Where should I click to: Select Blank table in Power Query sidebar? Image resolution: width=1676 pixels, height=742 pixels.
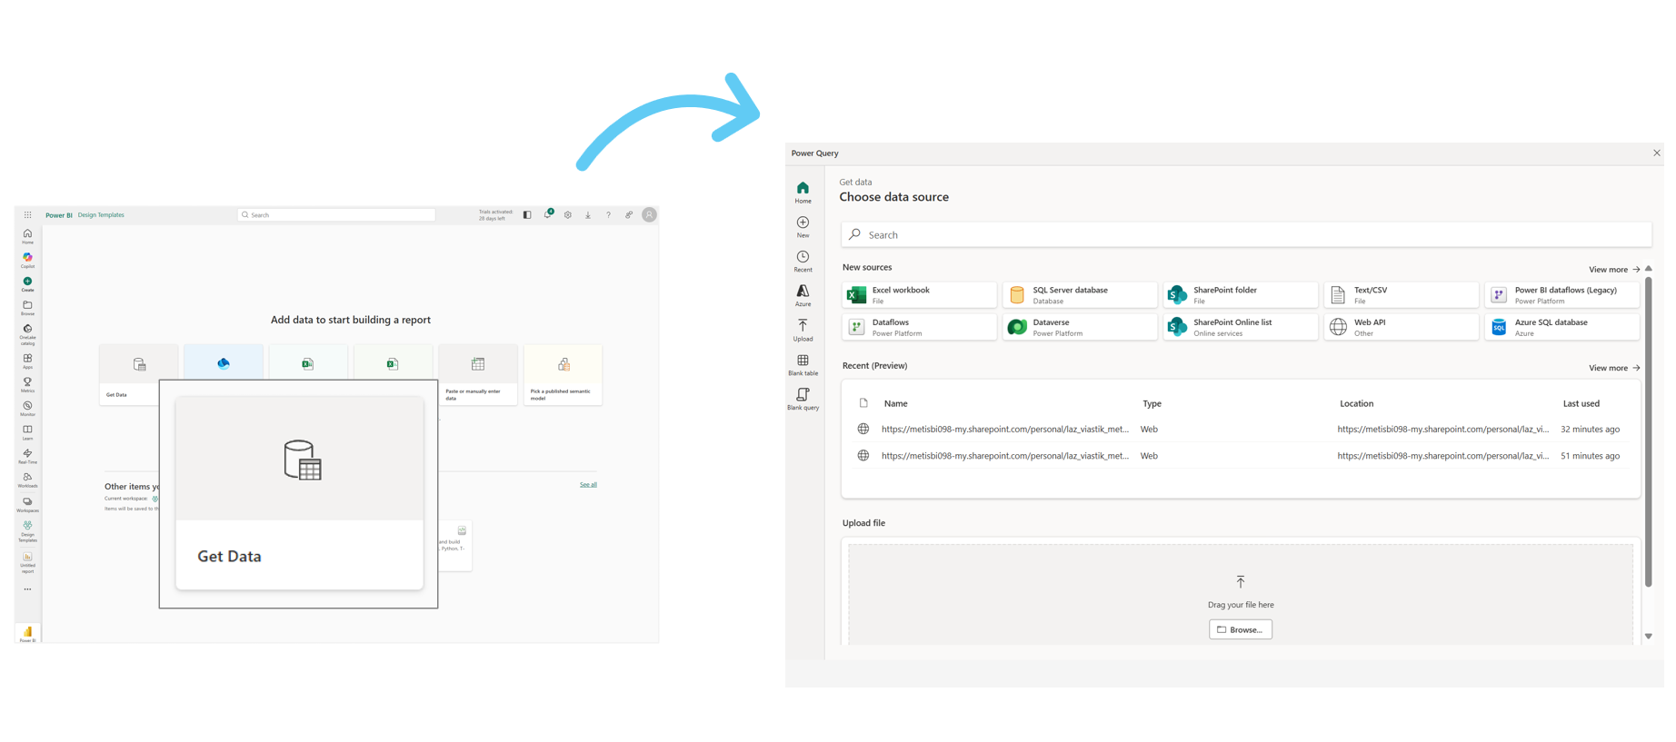[x=803, y=365]
